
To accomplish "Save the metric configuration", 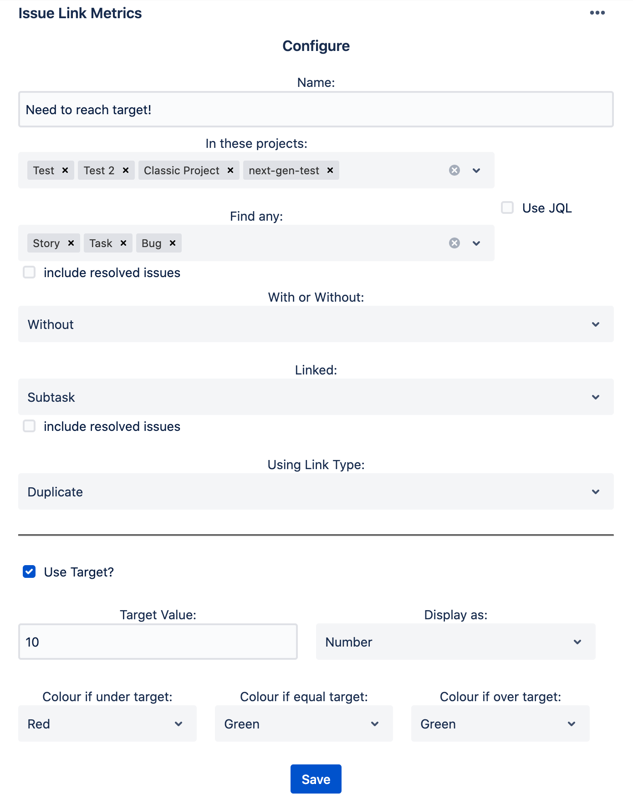I will point(316,779).
